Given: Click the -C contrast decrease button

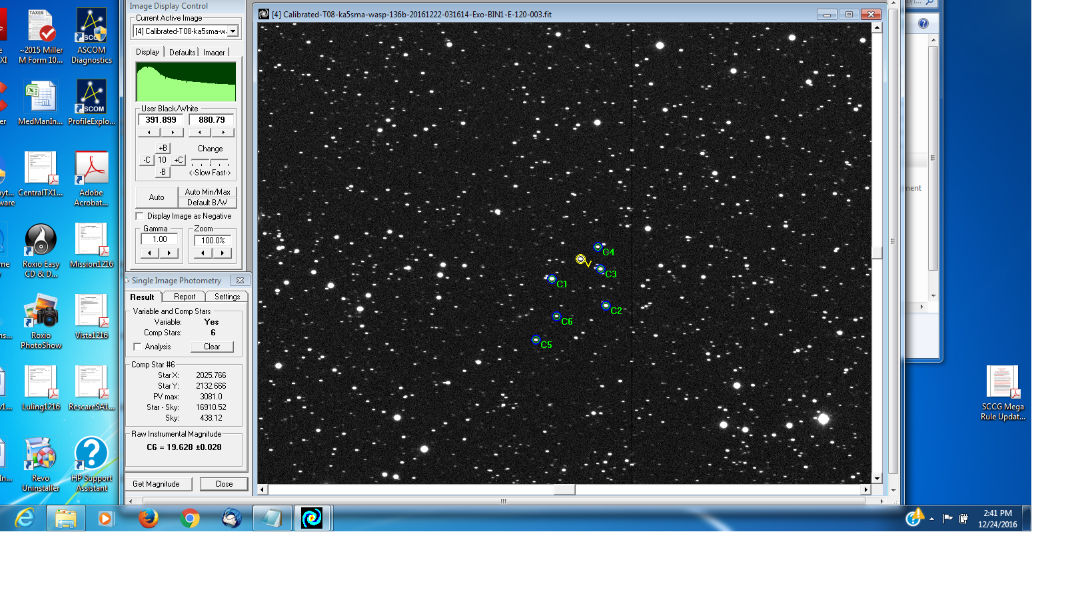Looking at the screenshot, I should click(147, 160).
